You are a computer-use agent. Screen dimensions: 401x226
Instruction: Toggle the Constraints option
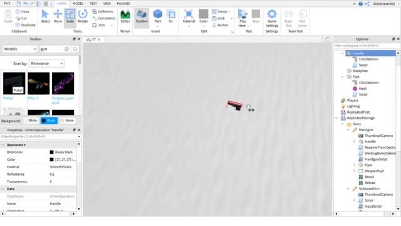tap(104, 18)
